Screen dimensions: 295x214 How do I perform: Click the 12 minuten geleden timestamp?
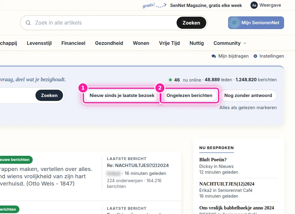(219, 172)
